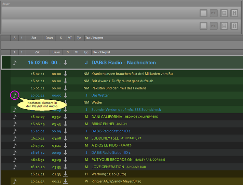The image size is (243, 185).
Task: Open the list icon of the upper player
Action: coord(224,13)
